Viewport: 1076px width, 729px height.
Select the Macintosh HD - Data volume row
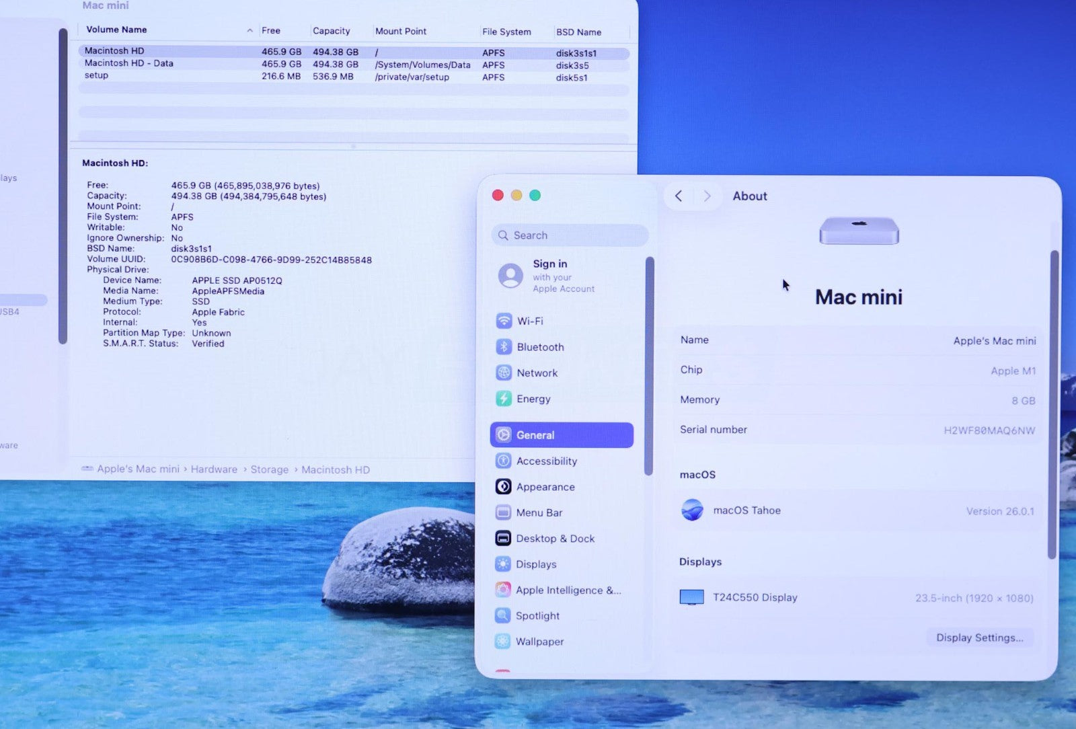point(128,63)
